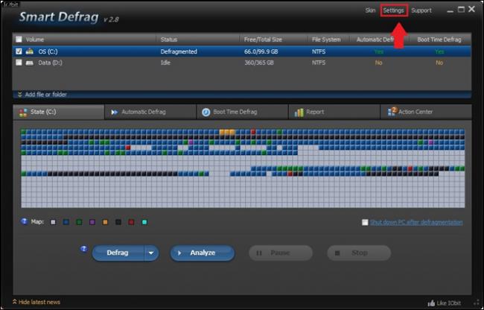
Task: Select the black legend swatch
Action: 118,222
